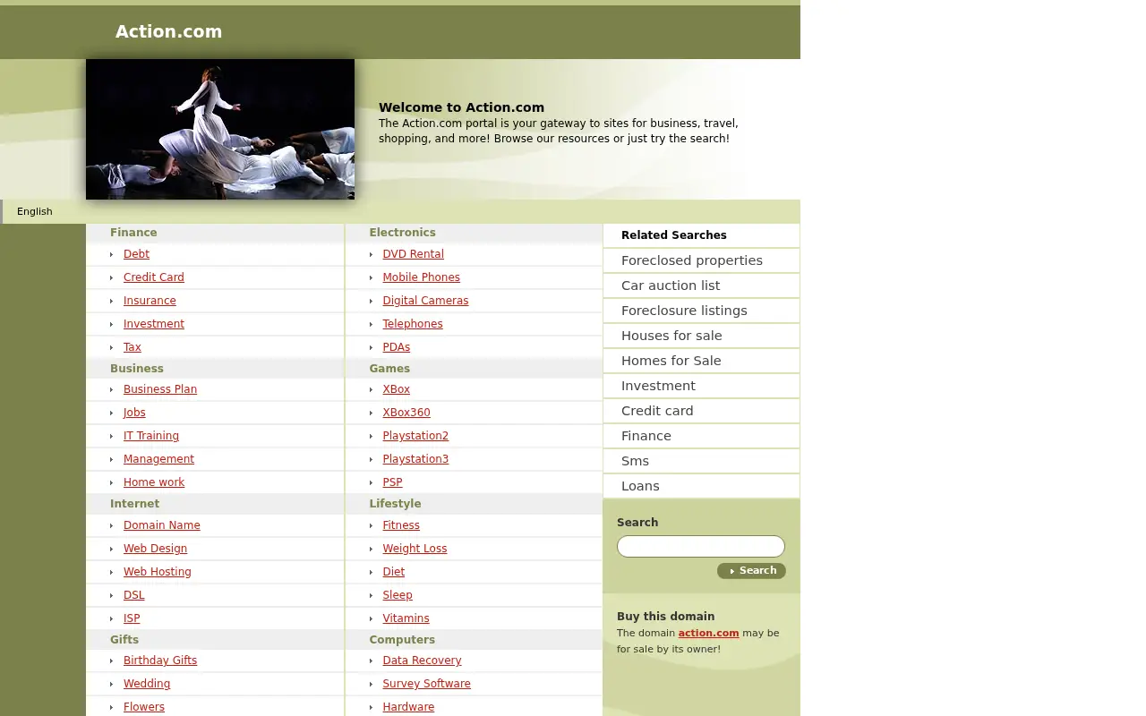Click the green Search button
This screenshot has width=1146, height=716.
click(751, 571)
